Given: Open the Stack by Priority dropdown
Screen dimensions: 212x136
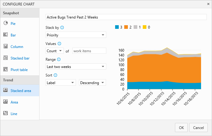Looking at the screenshot, I should pyautogui.click(x=76, y=35).
